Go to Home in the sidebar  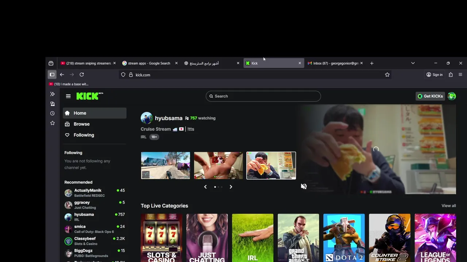point(94,113)
